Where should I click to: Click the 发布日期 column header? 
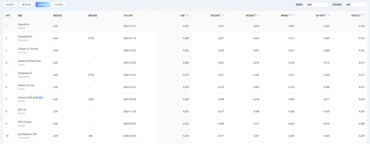click(128, 15)
